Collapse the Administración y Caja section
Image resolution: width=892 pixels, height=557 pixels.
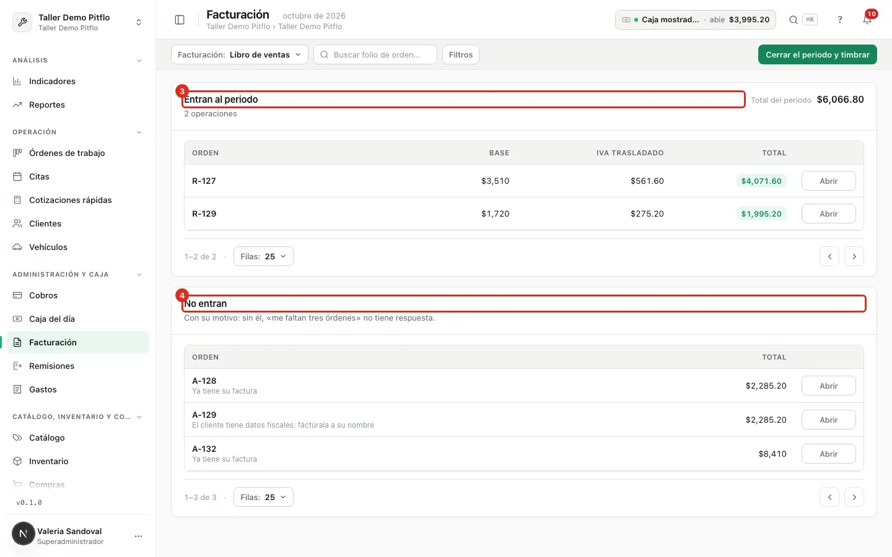coord(139,275)
